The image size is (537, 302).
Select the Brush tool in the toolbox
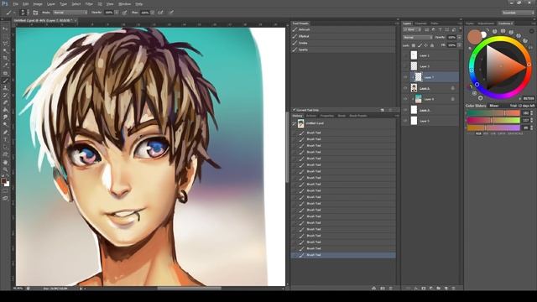click(x=5, y=81)
